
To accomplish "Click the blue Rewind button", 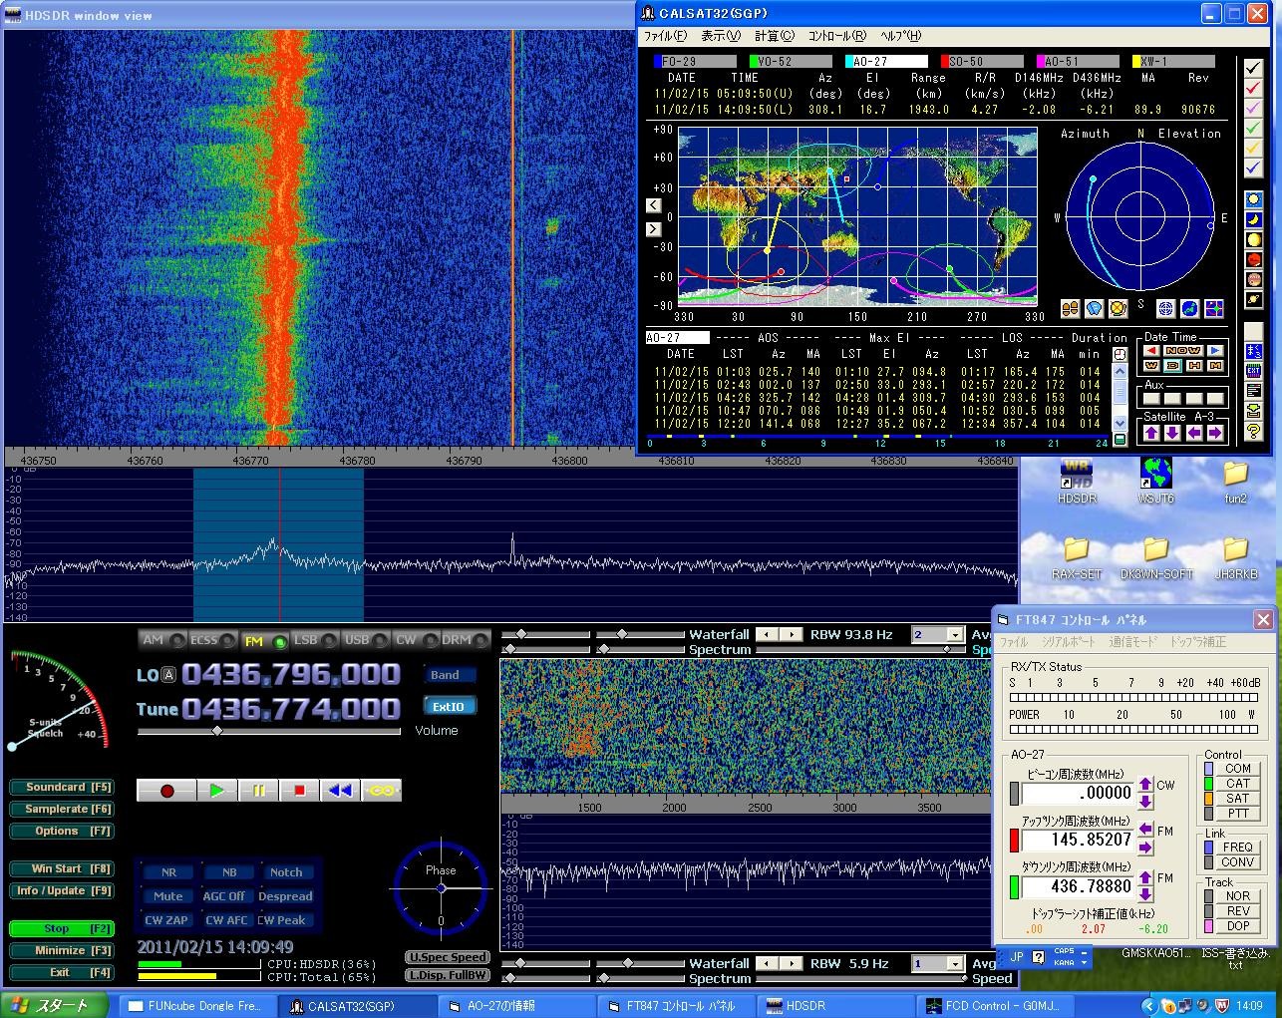I will [x=340, y=791].
